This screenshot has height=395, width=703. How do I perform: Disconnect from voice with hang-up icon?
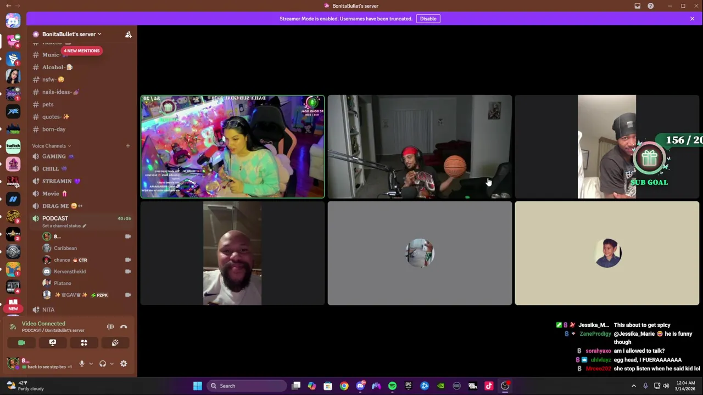tap(124, 327)
